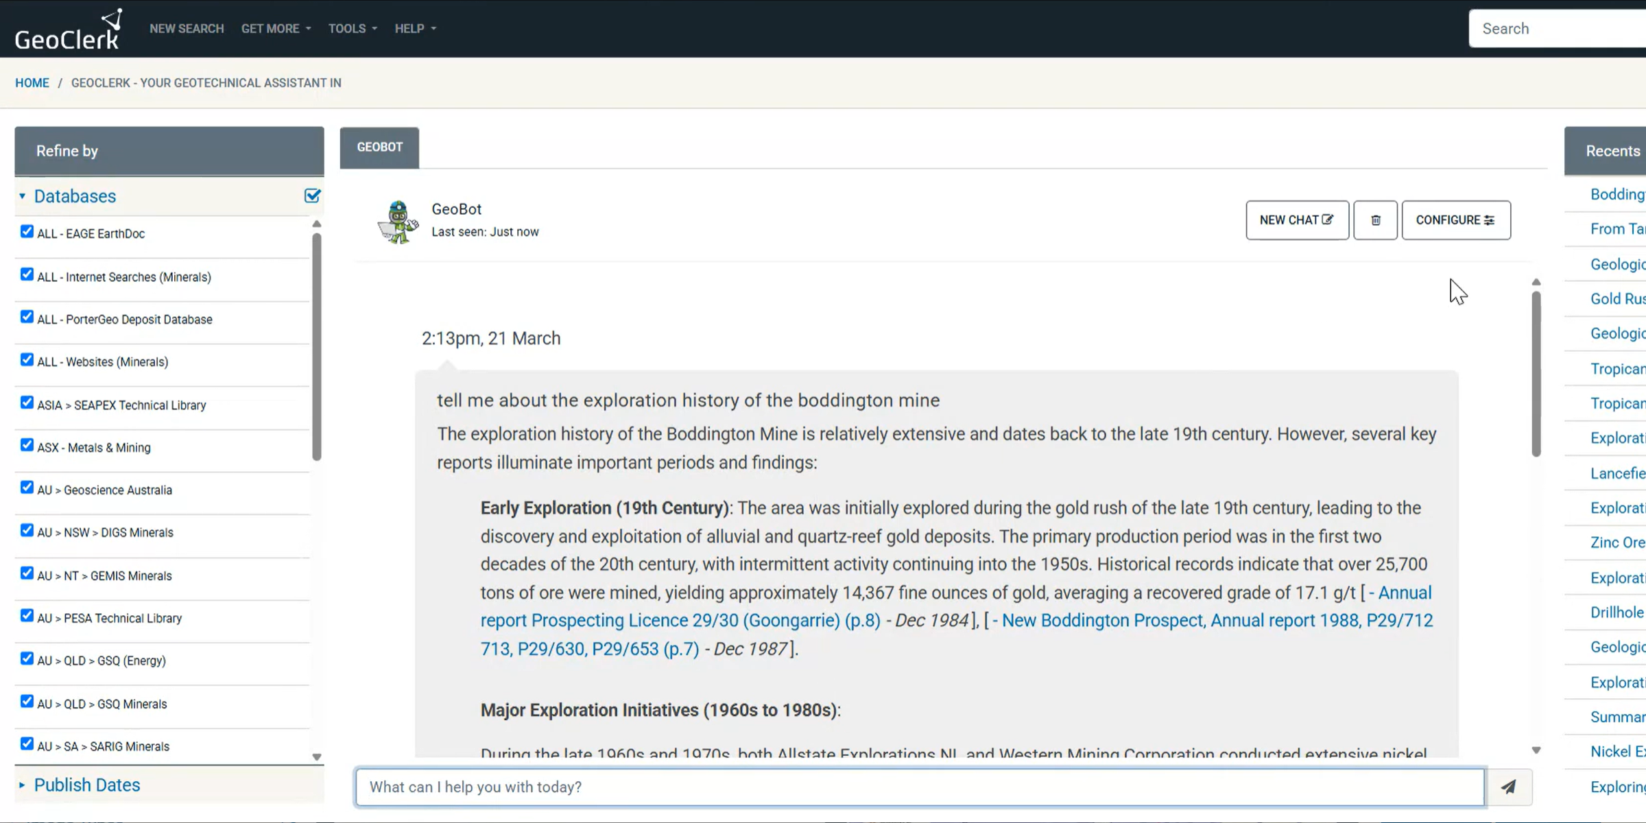1646x823 pixels.
Task: Open the Nickel Ex... recent chat
Action: click(x=1617, y=752)
